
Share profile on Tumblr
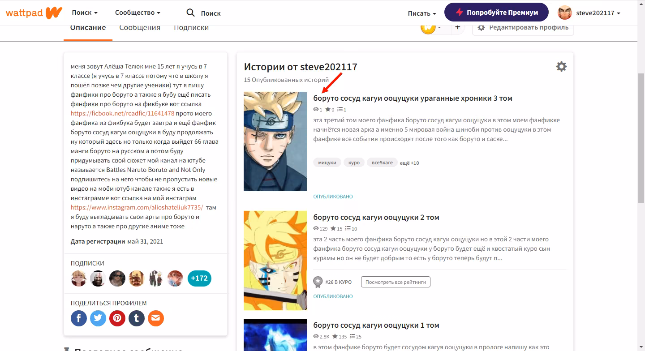click(x=137, y=318)
